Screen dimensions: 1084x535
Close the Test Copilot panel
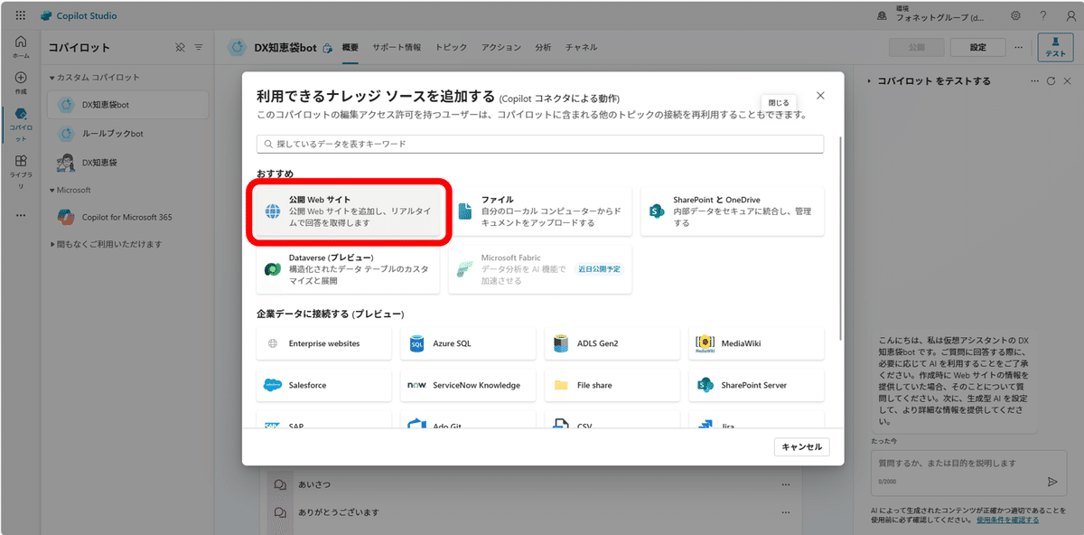click(x=1068, y=81)
